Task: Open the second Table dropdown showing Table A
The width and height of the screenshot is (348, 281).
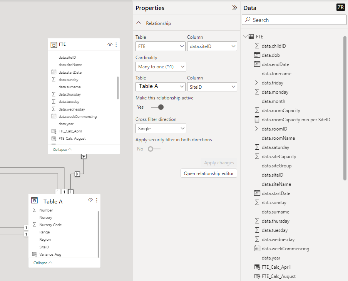Action: [x=161, y=87]
